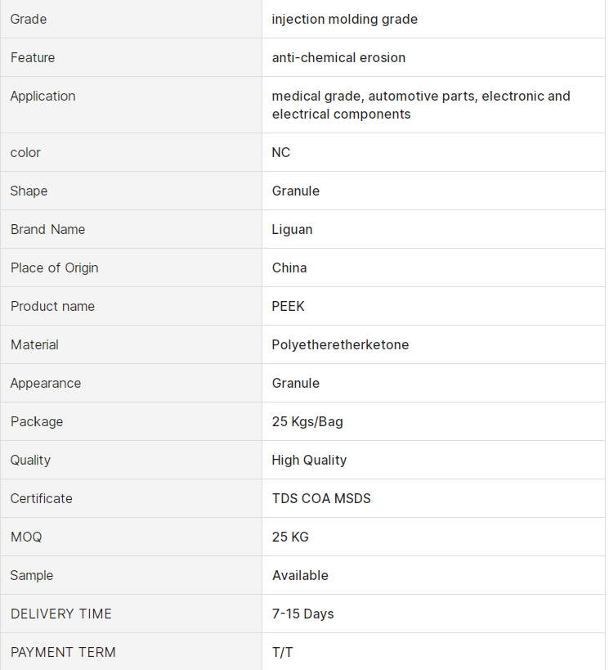Click the Application label cell
This screenshot has height=670, width=609.
tap(43, 96)
